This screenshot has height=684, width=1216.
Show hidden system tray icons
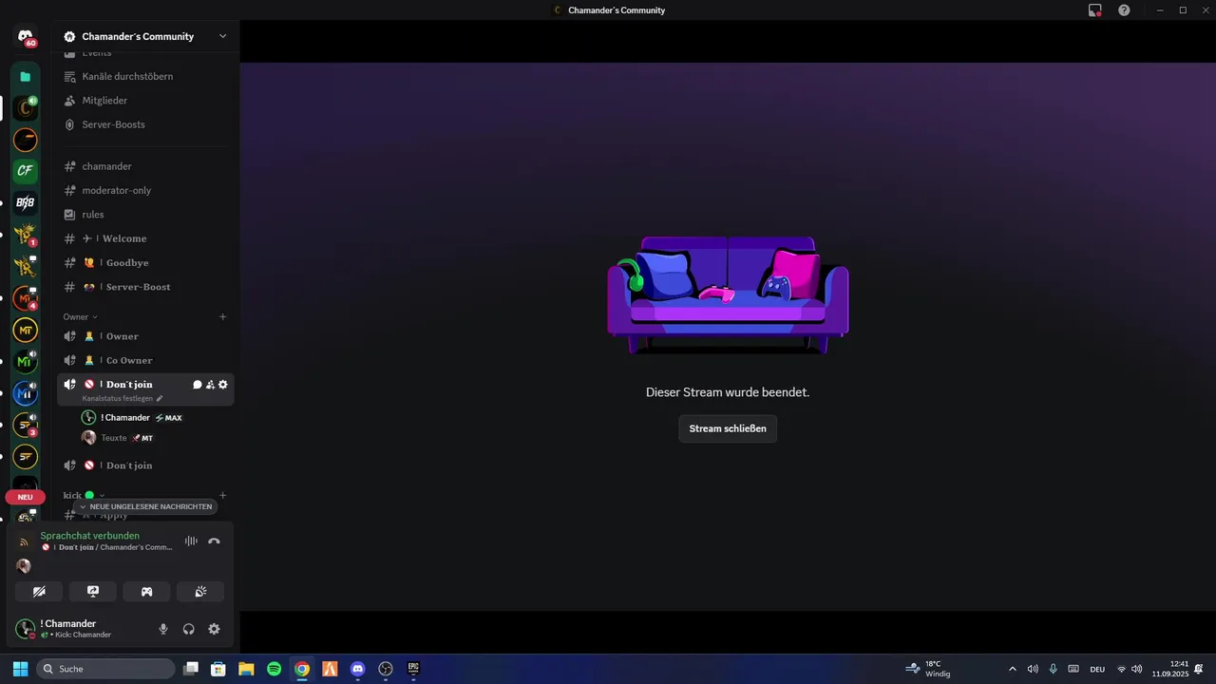click(1012, 669)
